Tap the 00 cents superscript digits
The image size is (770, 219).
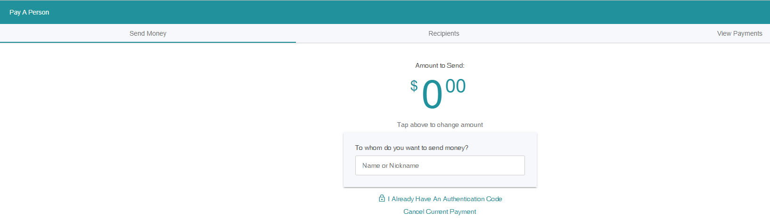pyautogui.click(x=455, y=86)
